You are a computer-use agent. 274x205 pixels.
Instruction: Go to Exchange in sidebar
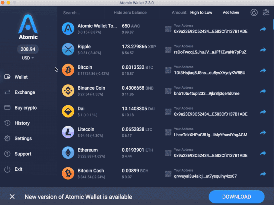[20, 92]
